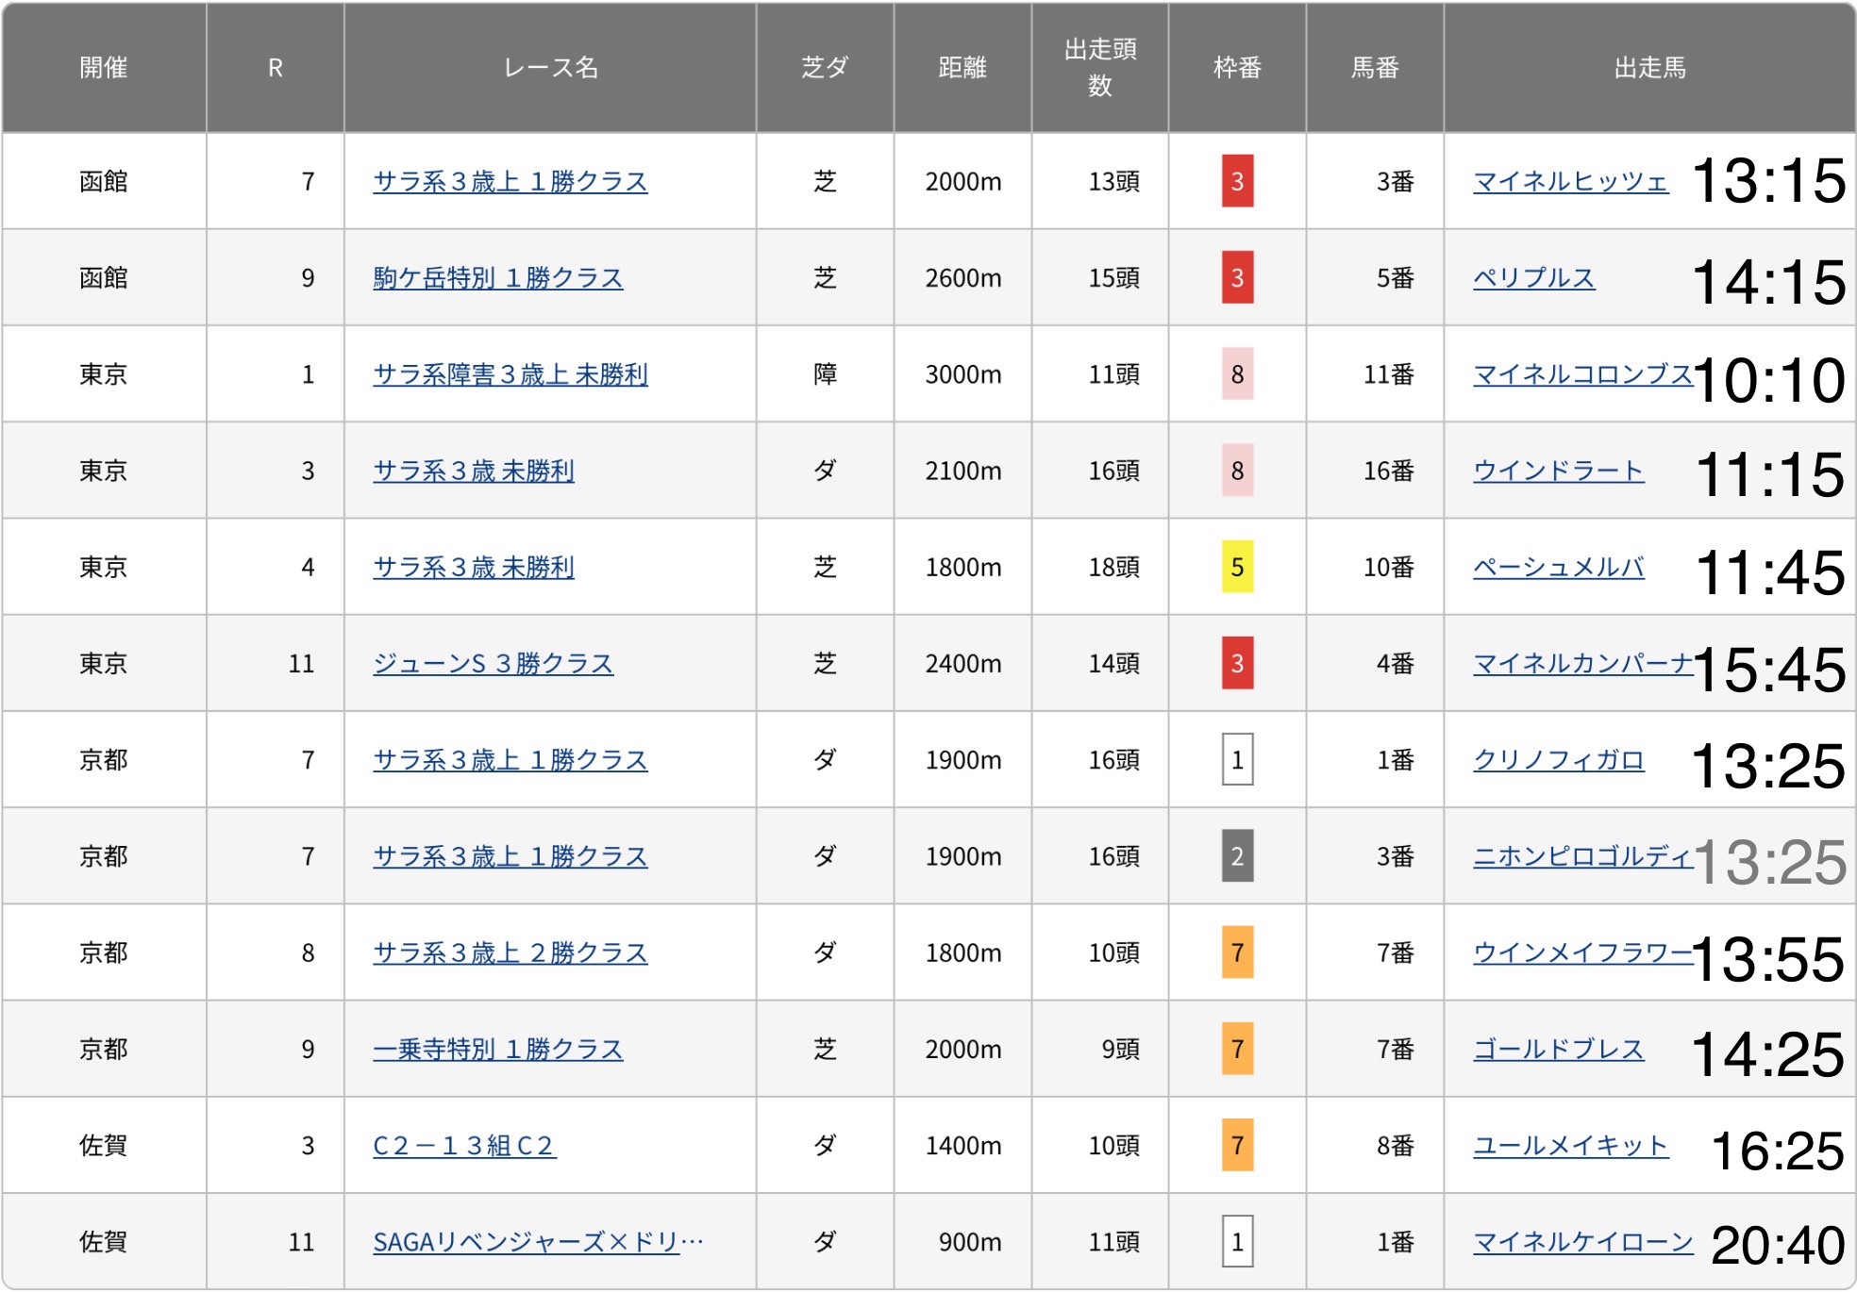Click the 距離 column header
1857x1292 pixels.
962,67
